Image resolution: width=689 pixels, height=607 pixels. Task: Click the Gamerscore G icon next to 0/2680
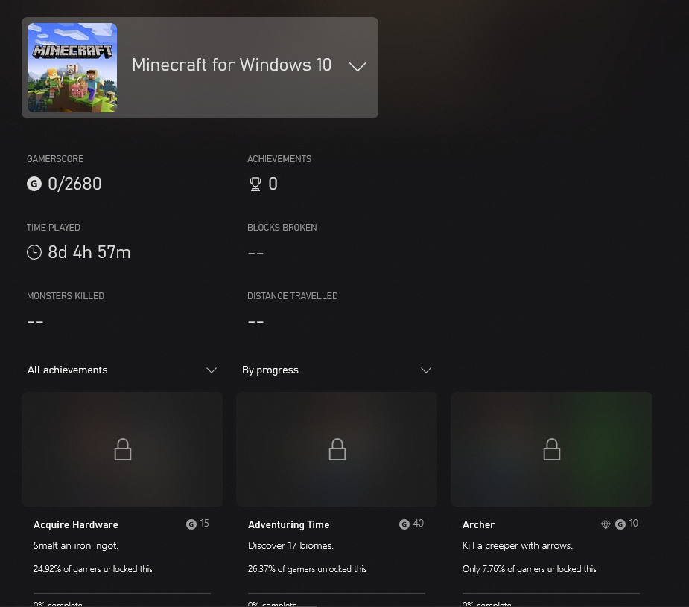34,184
